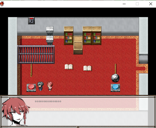
Task: Minimize the game window
Action: tap(124, 4)
